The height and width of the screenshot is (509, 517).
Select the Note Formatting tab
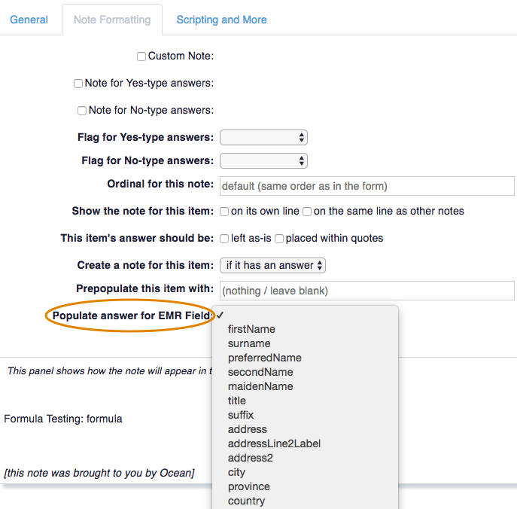click(111, 20)
